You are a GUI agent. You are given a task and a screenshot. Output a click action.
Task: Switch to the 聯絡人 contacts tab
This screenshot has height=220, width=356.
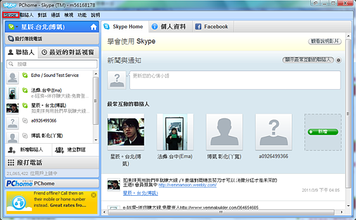21,52
